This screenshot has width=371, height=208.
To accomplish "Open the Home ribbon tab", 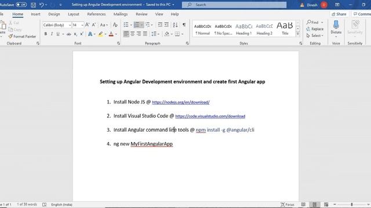I will coord(18,14).
